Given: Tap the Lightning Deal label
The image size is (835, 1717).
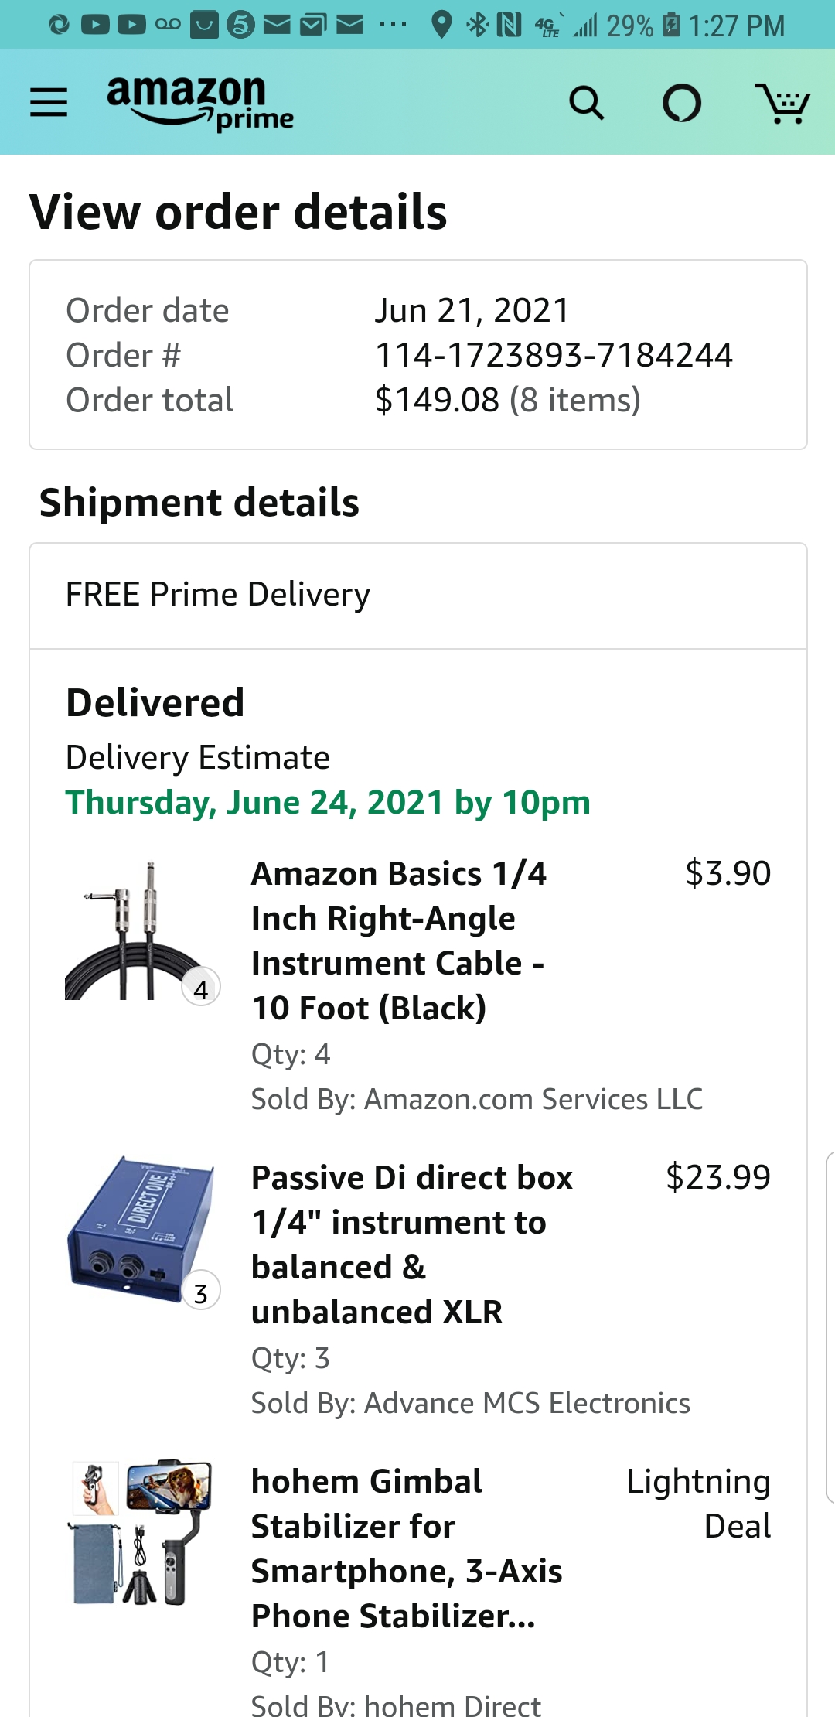Looking at the screenshot, I should pyautogui.click(x=699, y=1504).
